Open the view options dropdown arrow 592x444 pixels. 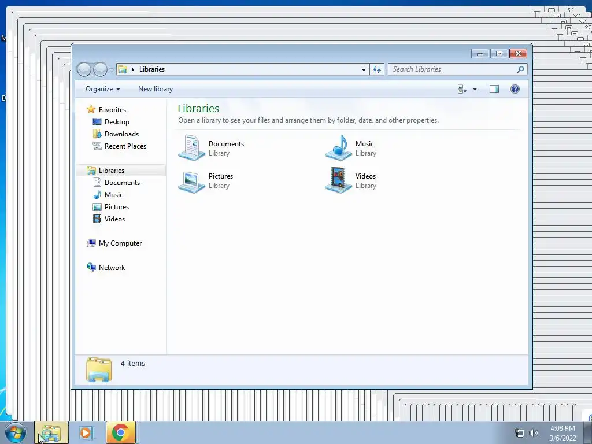475,89
